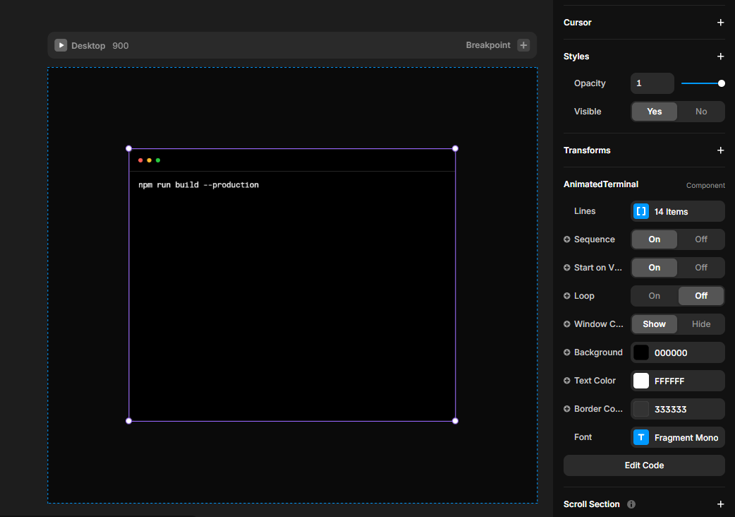
Task: Expand the Transforms section
Action: pos(720,150)
